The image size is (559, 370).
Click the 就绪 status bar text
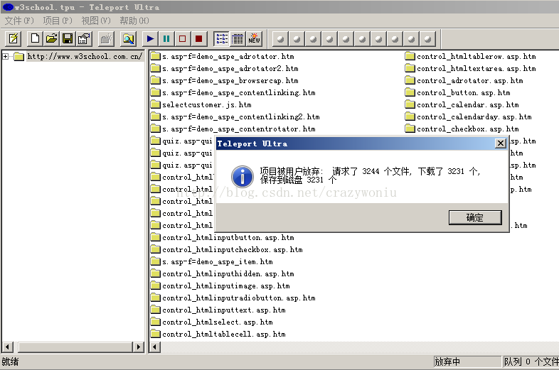coord(10,361)
